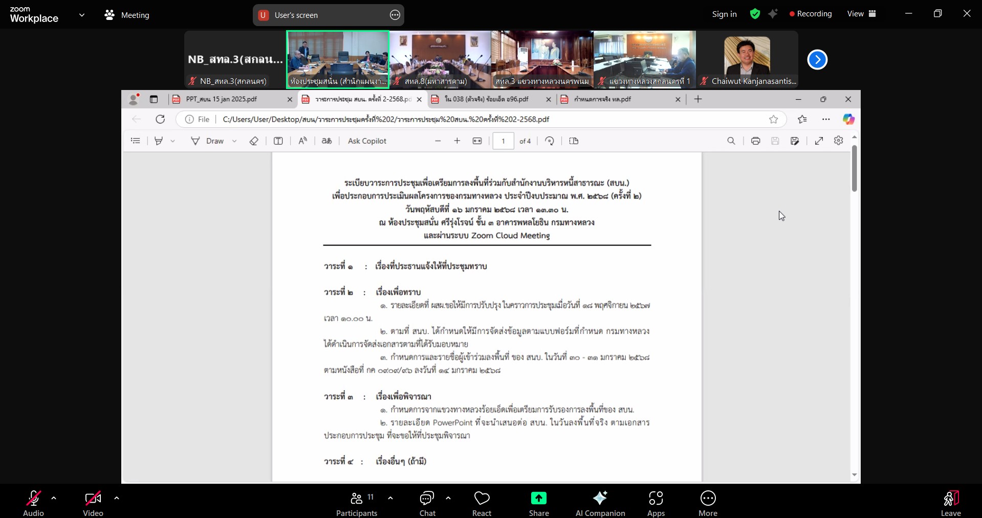Click the green Share screen button

click(538, 503)
